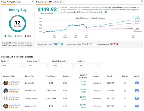The width and height of the screenshot is (144, 111).
Task: Open the article for Evercore ISI row
Action: (x=137, y=83)
